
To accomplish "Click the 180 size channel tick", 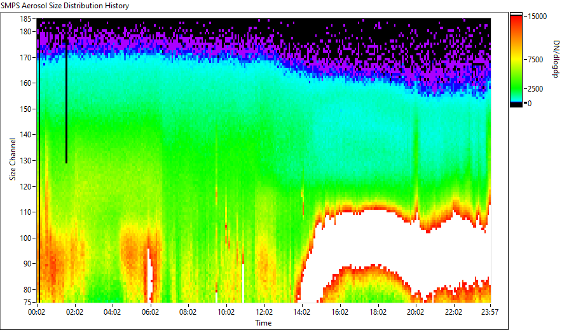I will (x=25, y=32).
